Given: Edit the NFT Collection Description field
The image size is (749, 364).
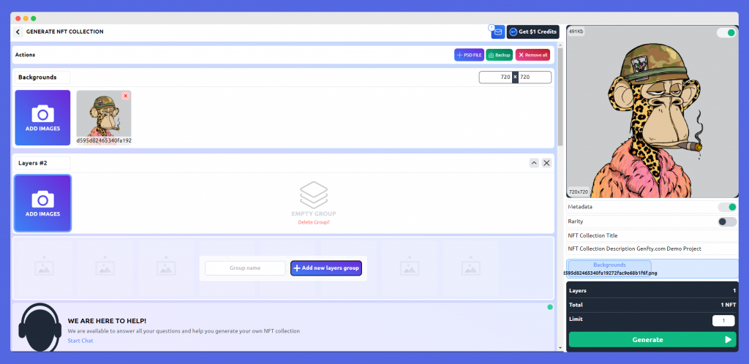Looking at the screenshot, I should pyautogui.click(x=652, y=249).
